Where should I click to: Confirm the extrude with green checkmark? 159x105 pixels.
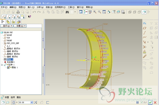pyautogui.click(x=150, y=102)
